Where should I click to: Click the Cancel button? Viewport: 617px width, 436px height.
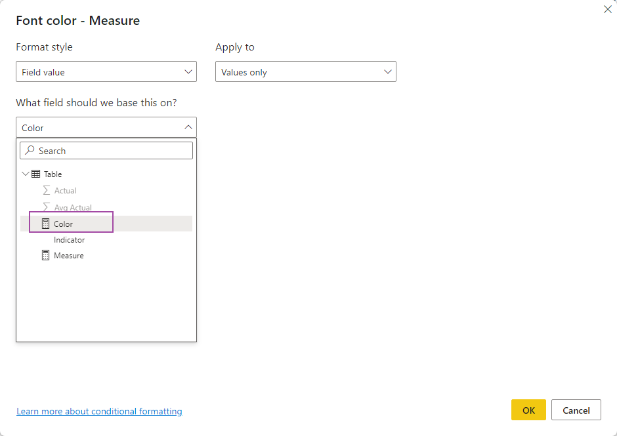[576, 410]
